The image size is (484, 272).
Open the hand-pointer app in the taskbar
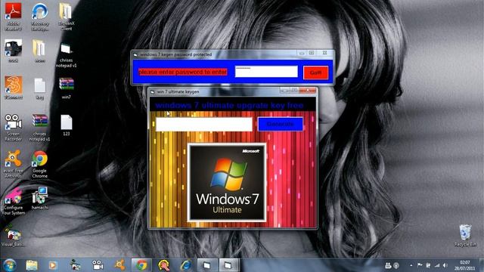point(164,265)
